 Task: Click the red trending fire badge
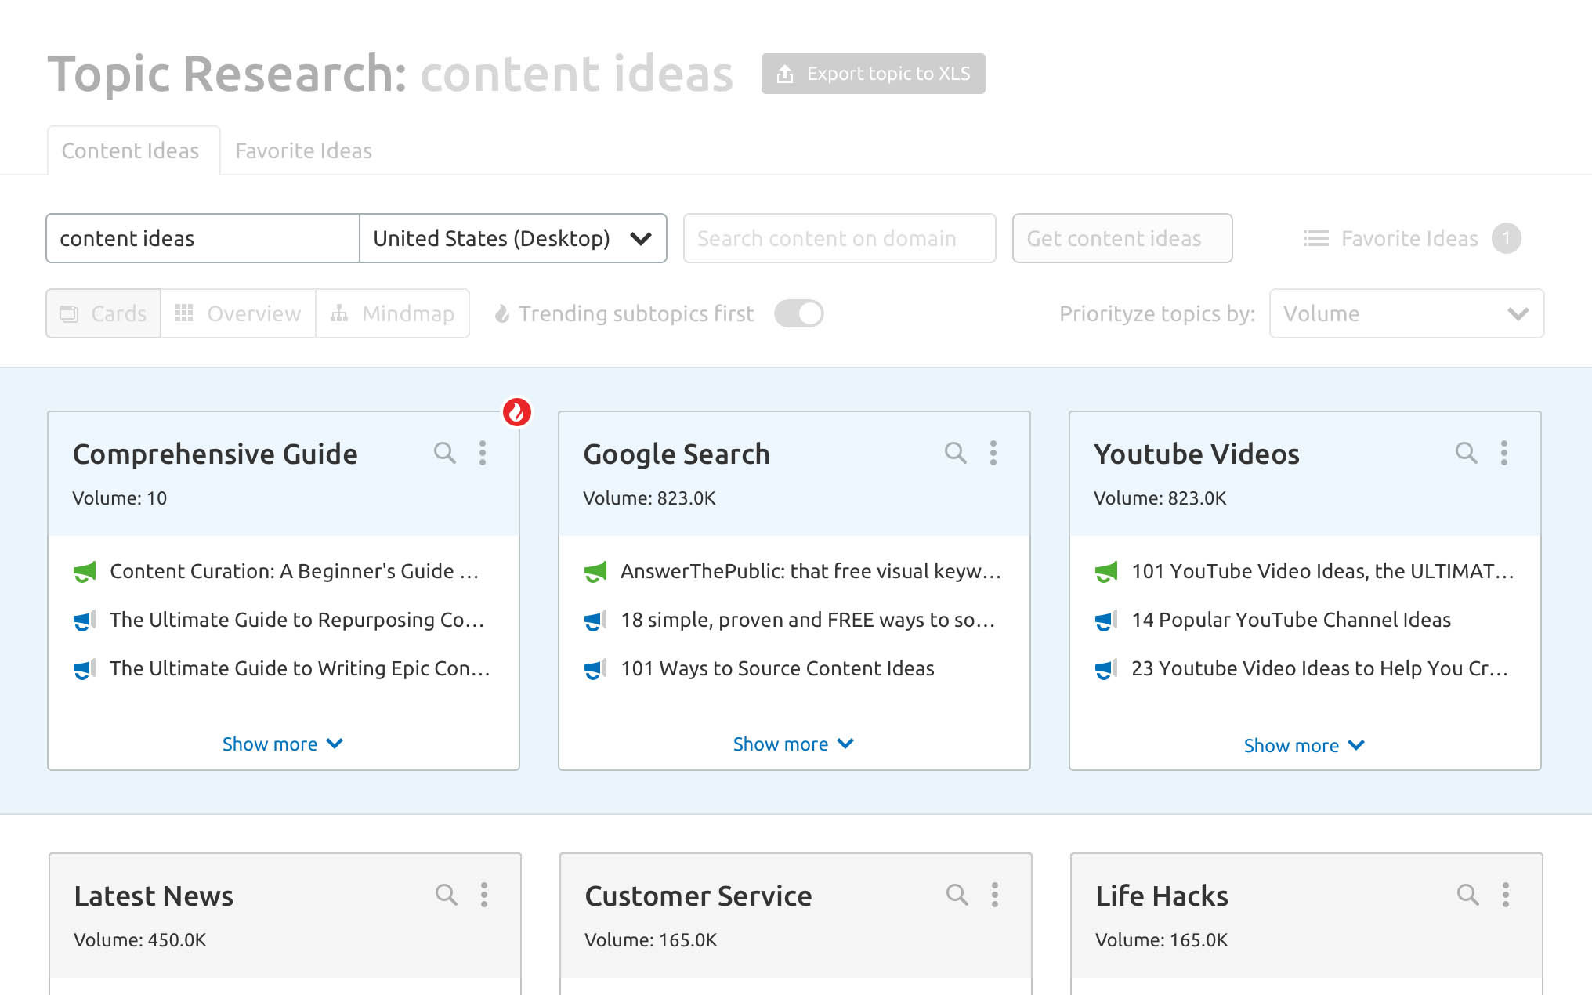517,411
